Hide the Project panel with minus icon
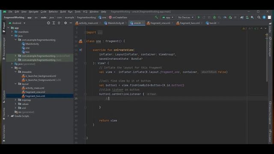This screenshot has width=274, height=154. 71,23
